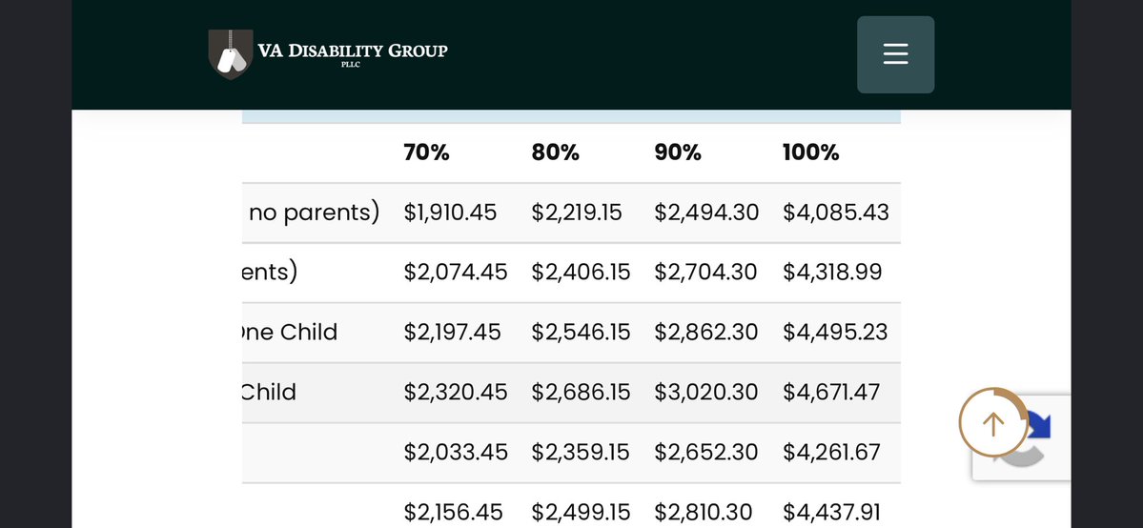Select the 'no parents)' row label
Viewport: 1143px width, 528px height.
315,213
